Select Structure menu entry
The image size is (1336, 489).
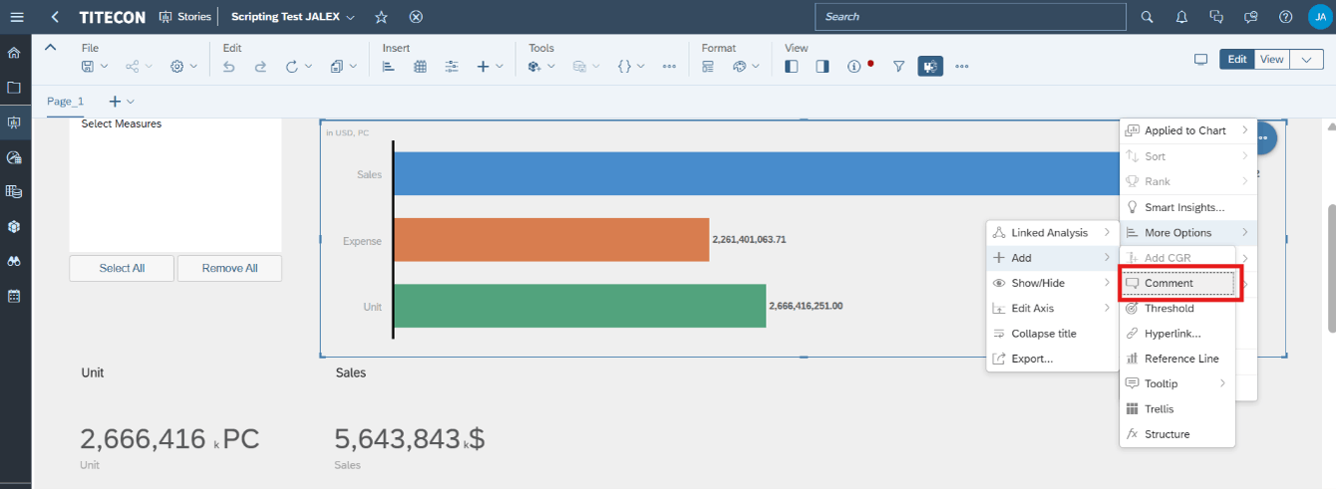[x=1177, y=434]
